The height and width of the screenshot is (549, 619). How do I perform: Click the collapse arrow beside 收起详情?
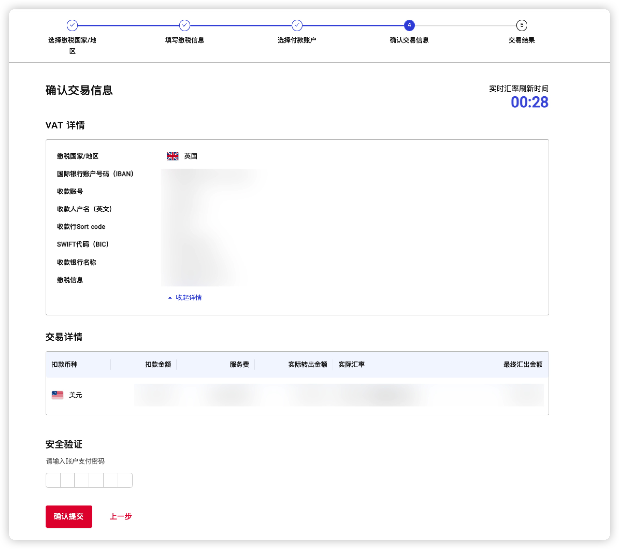(x=170, y=298)
